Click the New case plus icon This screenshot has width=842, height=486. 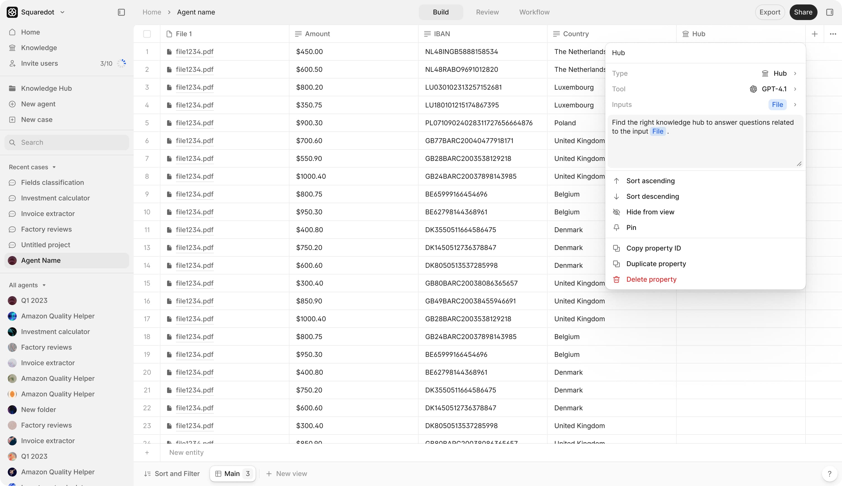click(12, 119)
